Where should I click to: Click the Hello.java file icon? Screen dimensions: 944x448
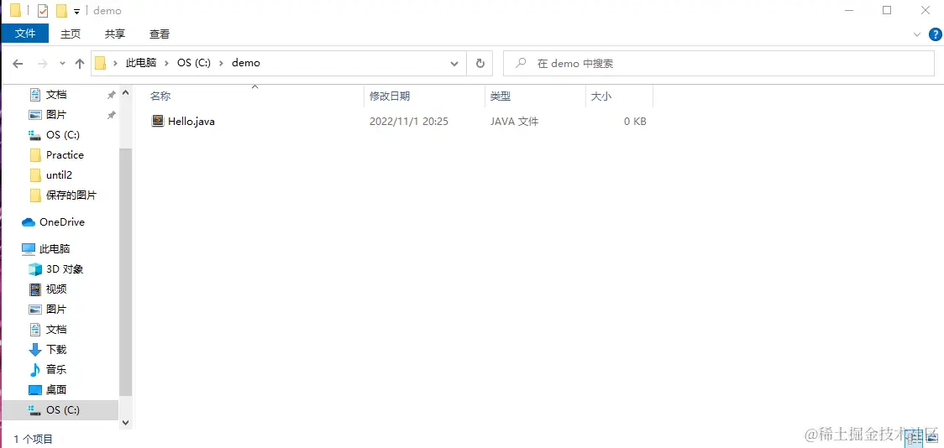[x=157, y=121]
